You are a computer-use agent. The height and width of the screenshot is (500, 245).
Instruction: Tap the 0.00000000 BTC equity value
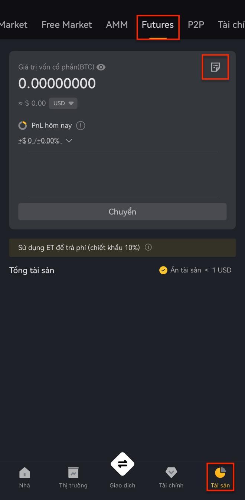(x=57, y=83)
